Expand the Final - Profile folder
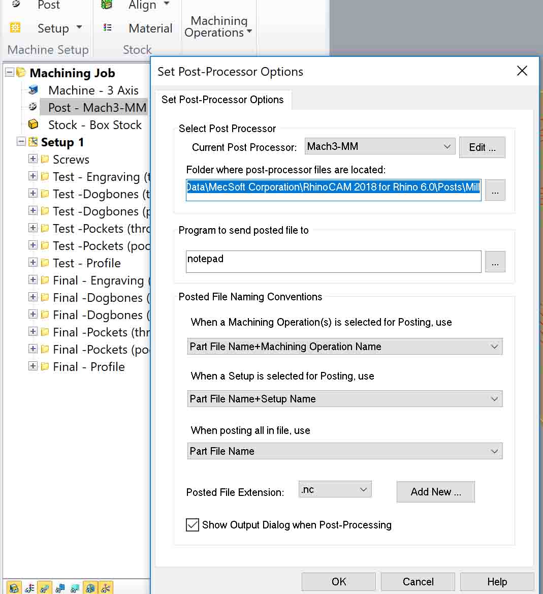This screenshot has height=594, width=543. coord(33,366)
